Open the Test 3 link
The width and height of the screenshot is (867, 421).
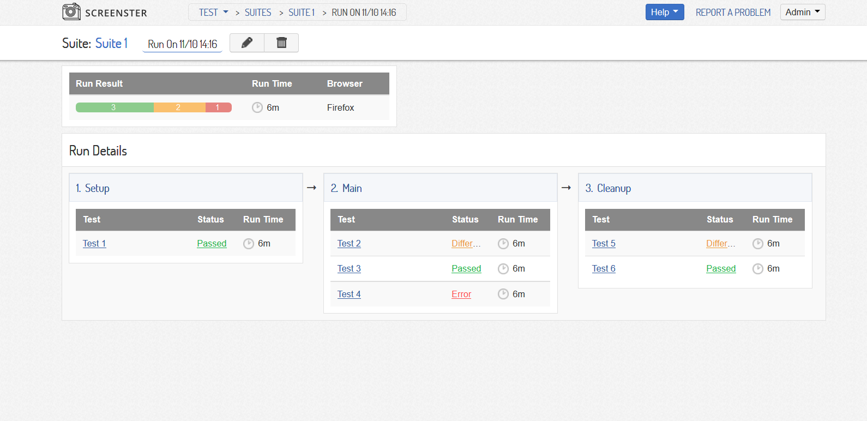[349, 269]
